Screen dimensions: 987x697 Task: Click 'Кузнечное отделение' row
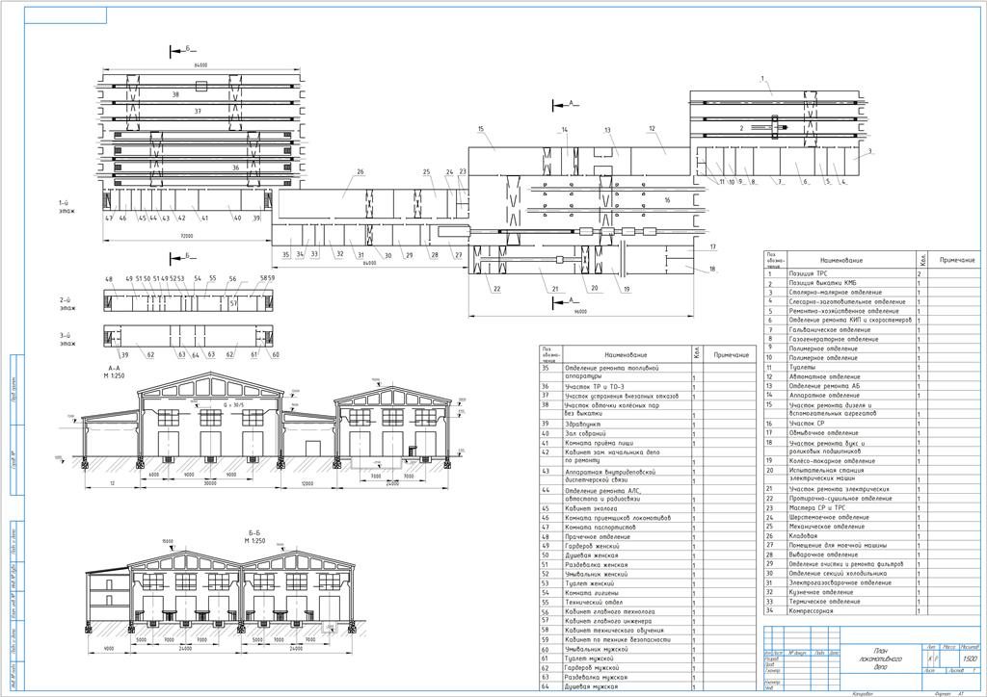pos(871,592)
